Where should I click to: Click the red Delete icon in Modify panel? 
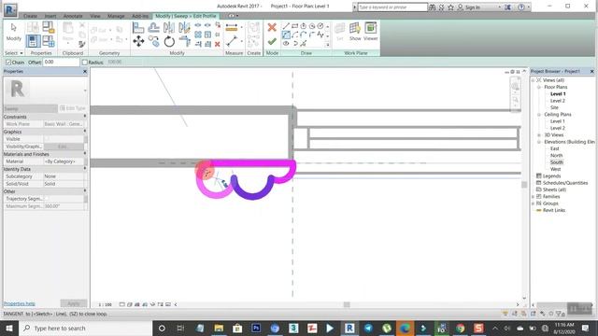tap(218, 44)
